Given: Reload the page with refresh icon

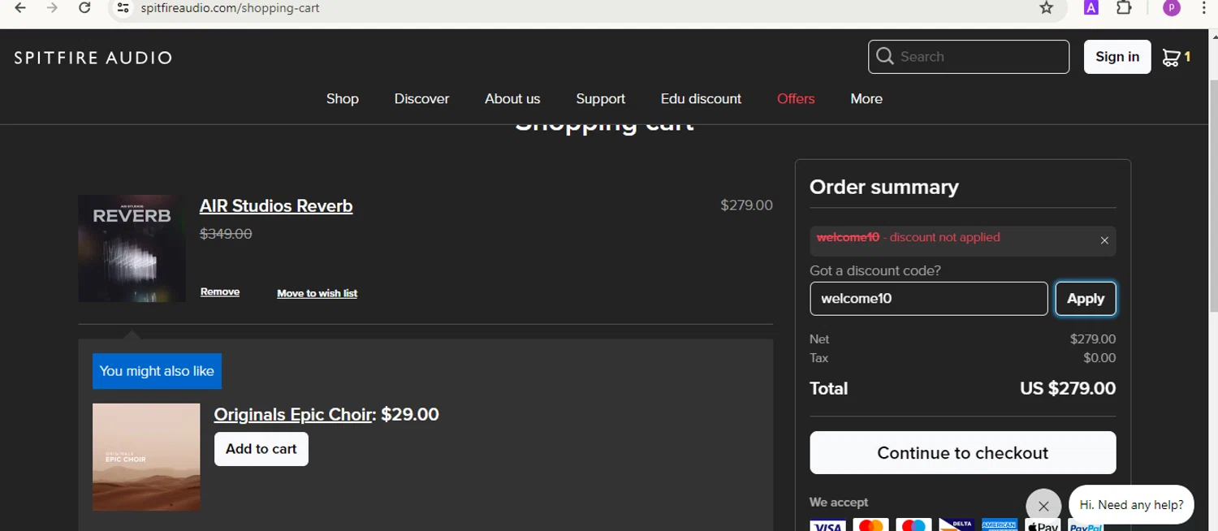Looking at the screenshot, I should [84, 8].
